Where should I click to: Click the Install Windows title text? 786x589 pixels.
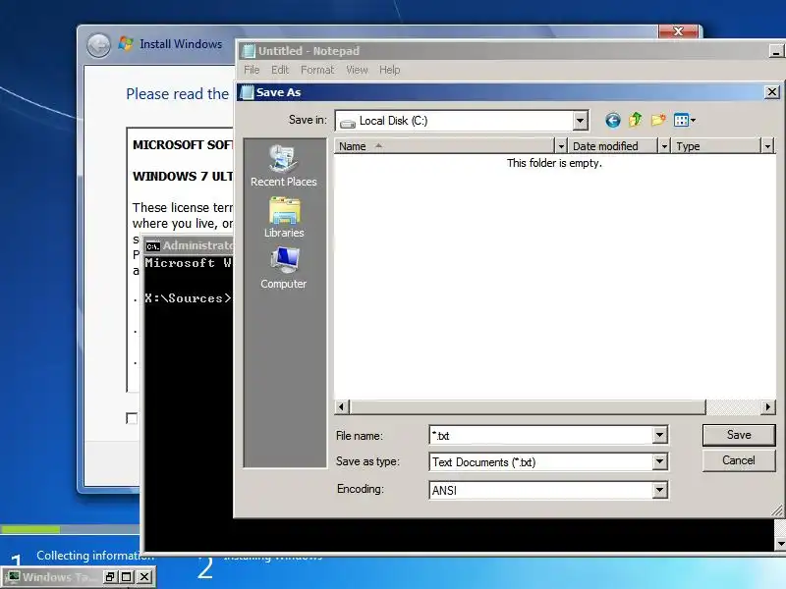[x=181, y=44]
